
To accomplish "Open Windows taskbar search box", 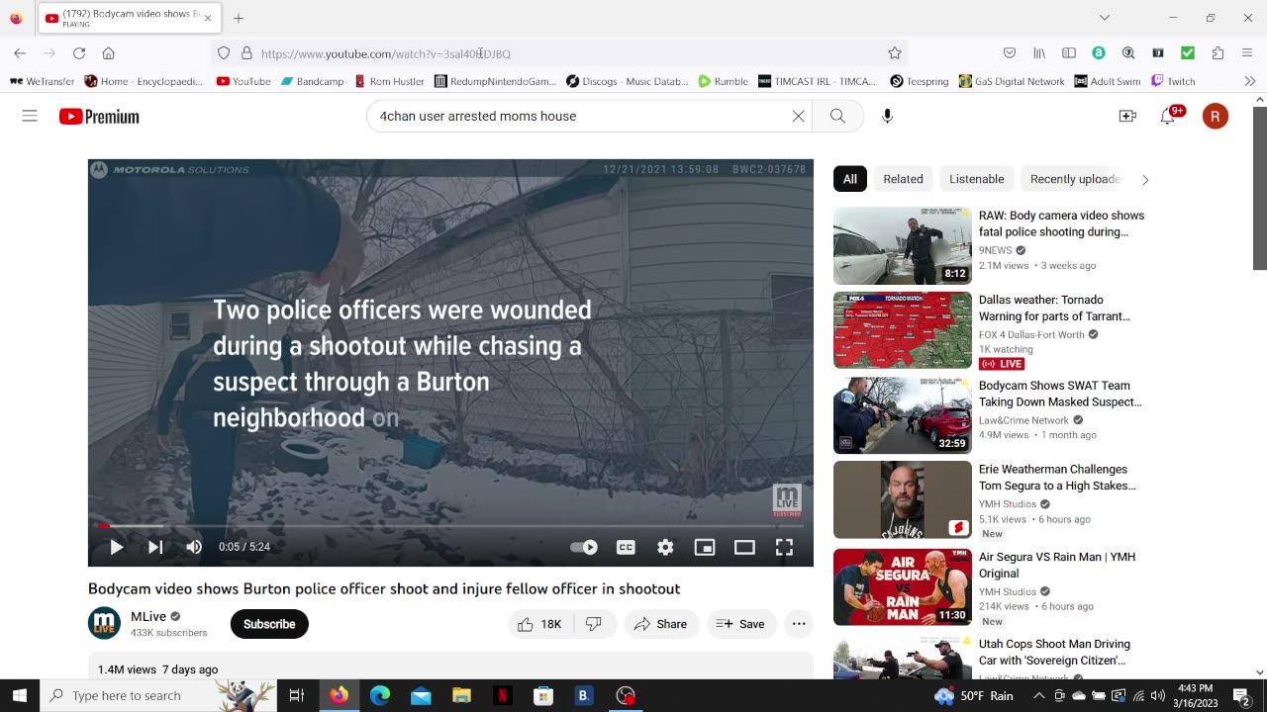I will [x=158, y=695].
